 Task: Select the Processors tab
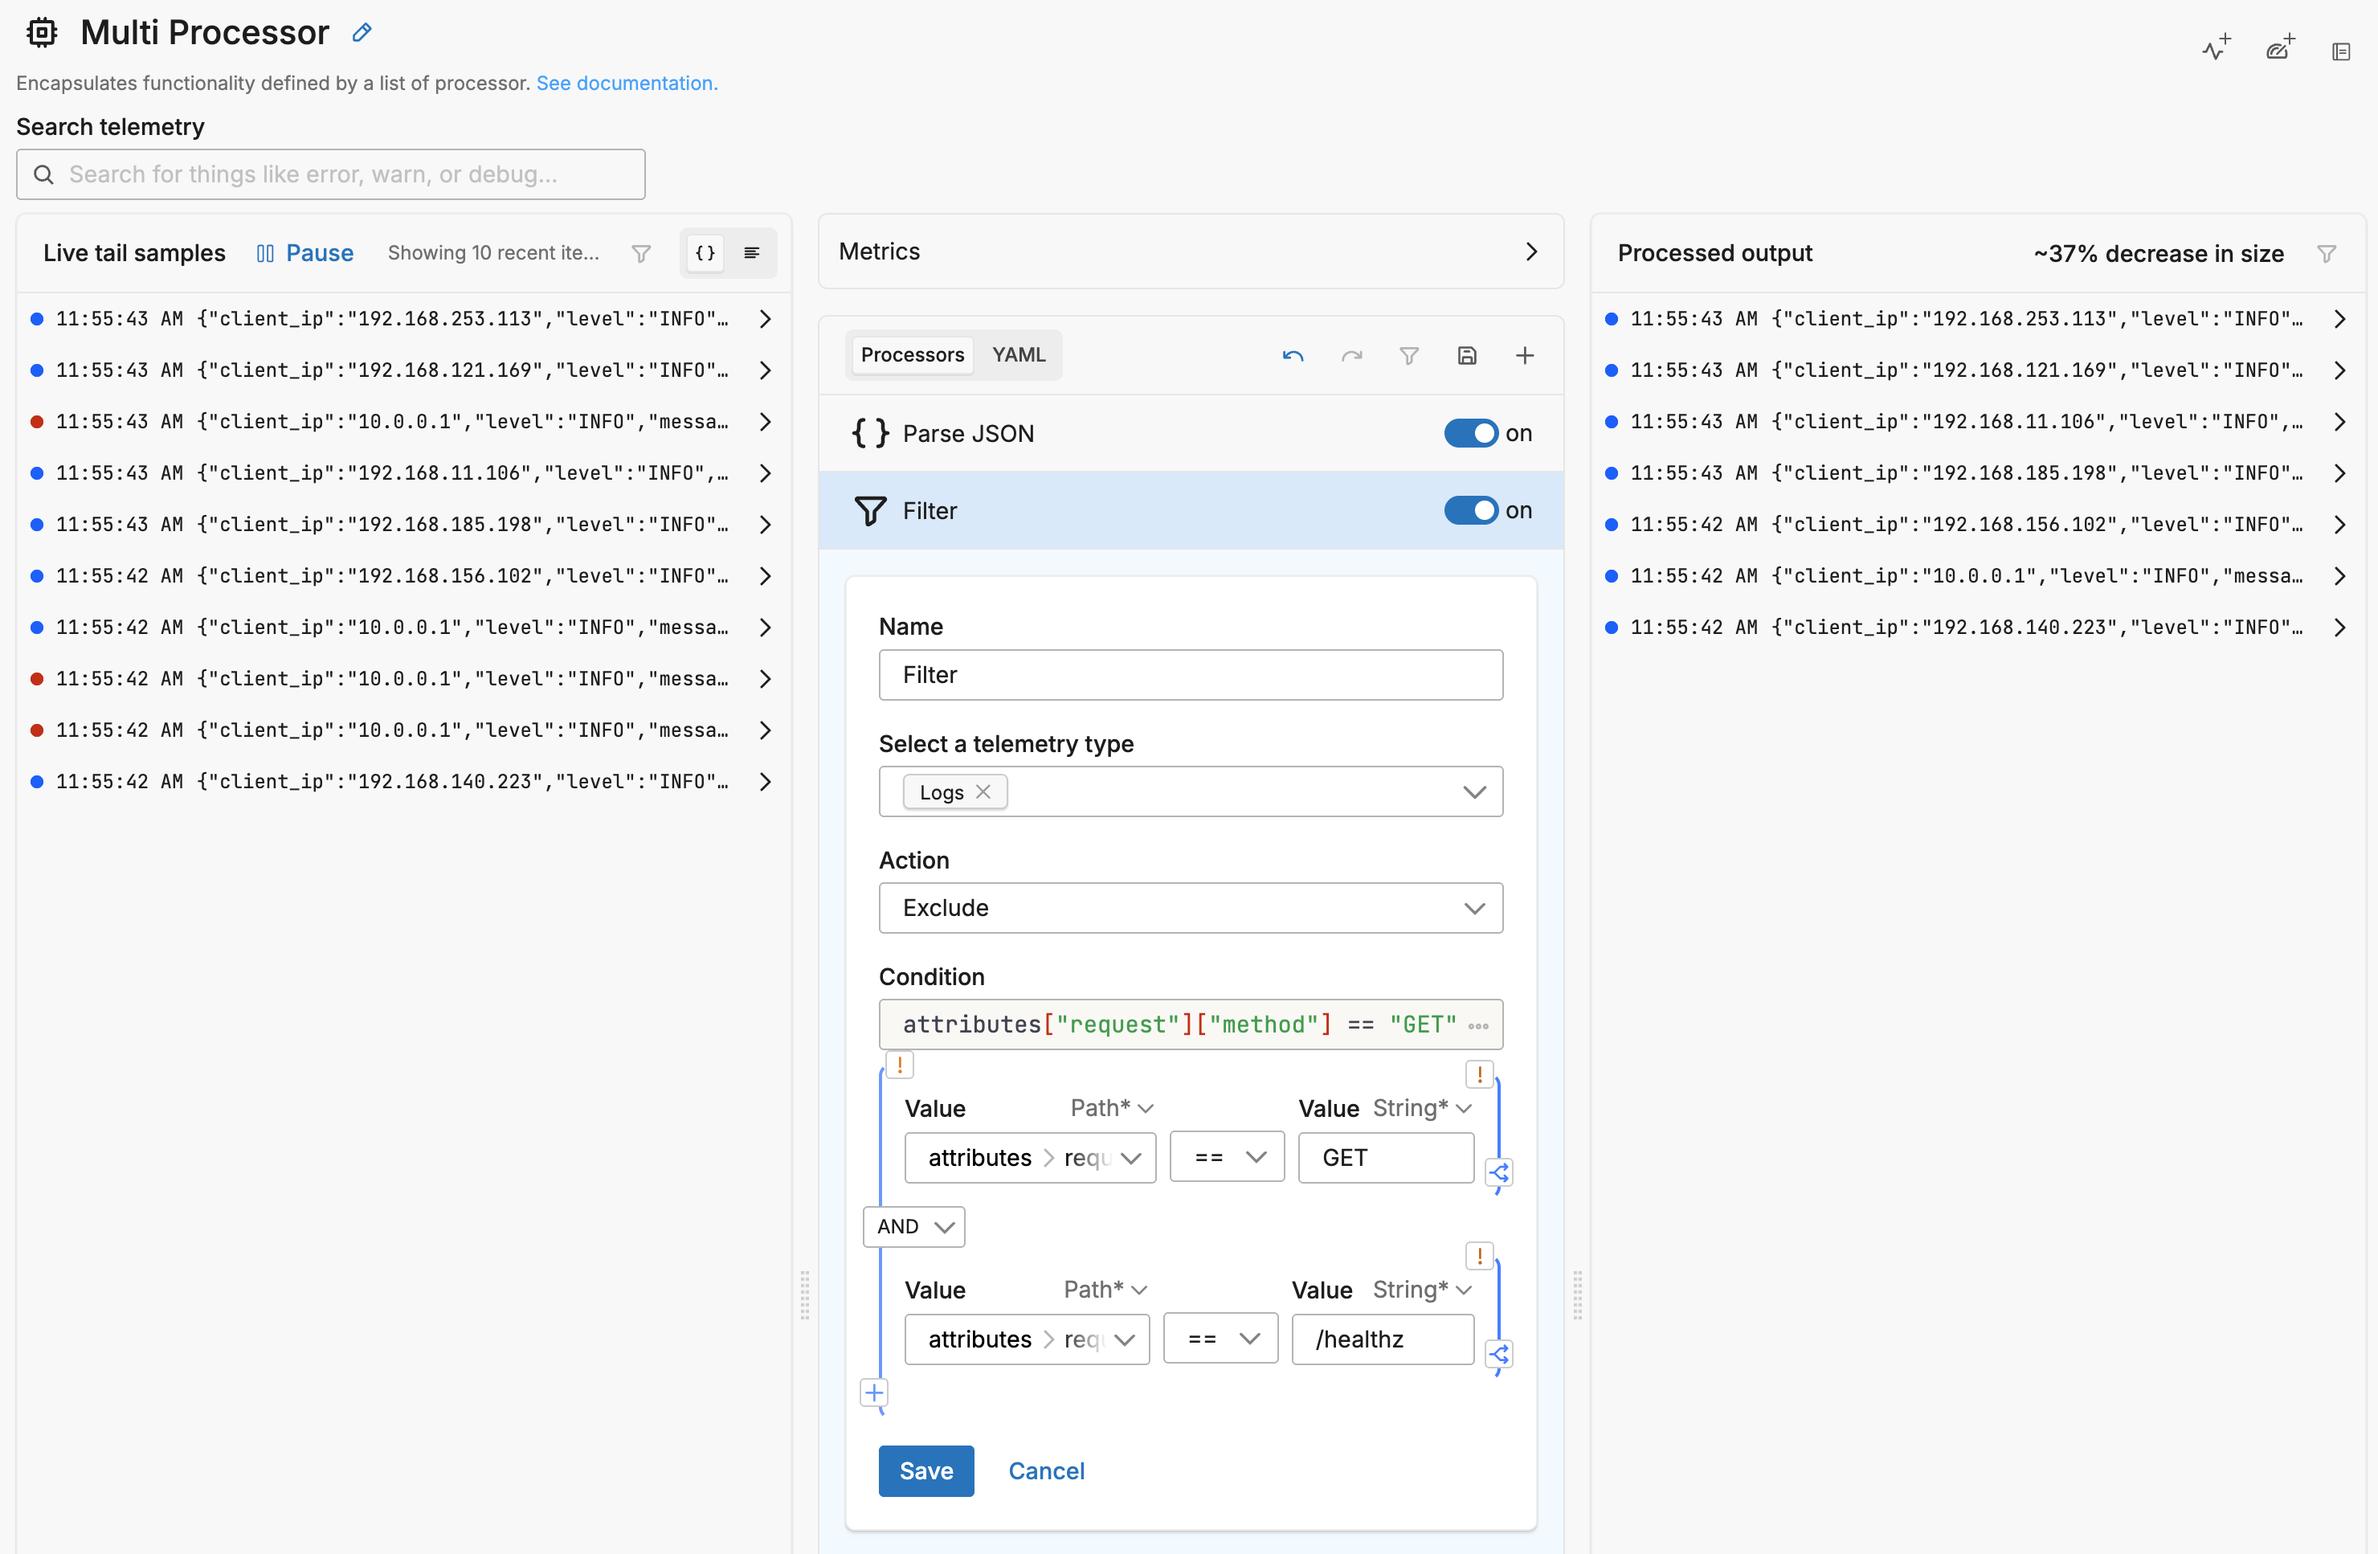pos(911,355)
